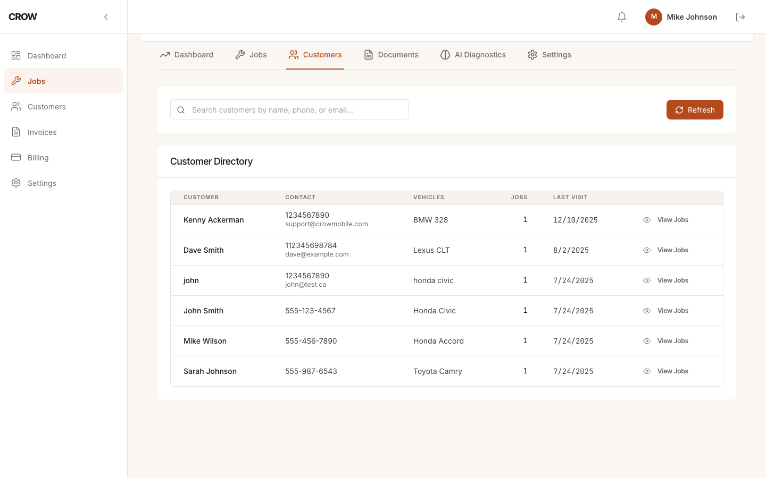766x478 pixels.
Task: Open Customers in the left sidebar
Action: point(63,106)
